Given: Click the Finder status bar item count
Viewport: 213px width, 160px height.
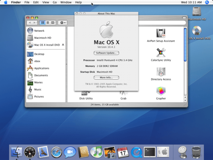Looking at the screenshot, I should [105, 104].
